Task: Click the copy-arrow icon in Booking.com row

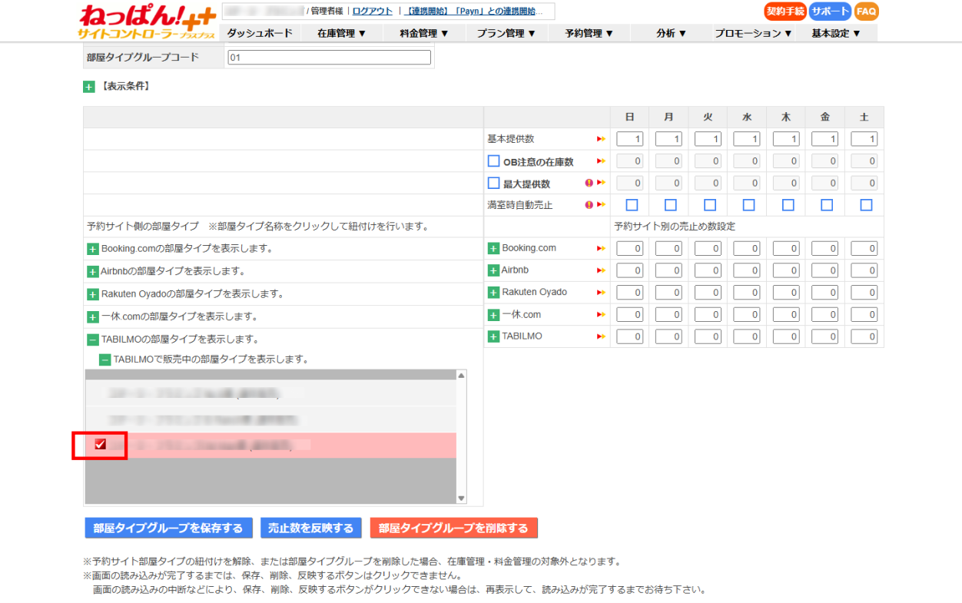Action: click(602, 249)
